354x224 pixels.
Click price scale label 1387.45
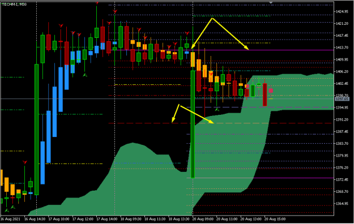click(342, 131)
